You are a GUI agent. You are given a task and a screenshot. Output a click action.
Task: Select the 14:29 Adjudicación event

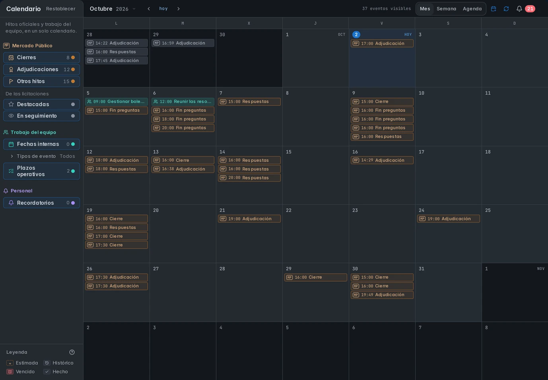tap(382, 160)
